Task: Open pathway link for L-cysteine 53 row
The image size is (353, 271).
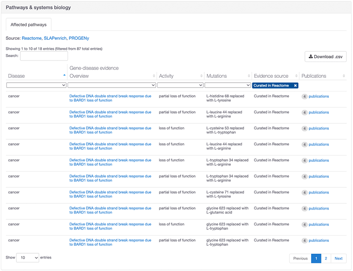Action: point(110,130)
